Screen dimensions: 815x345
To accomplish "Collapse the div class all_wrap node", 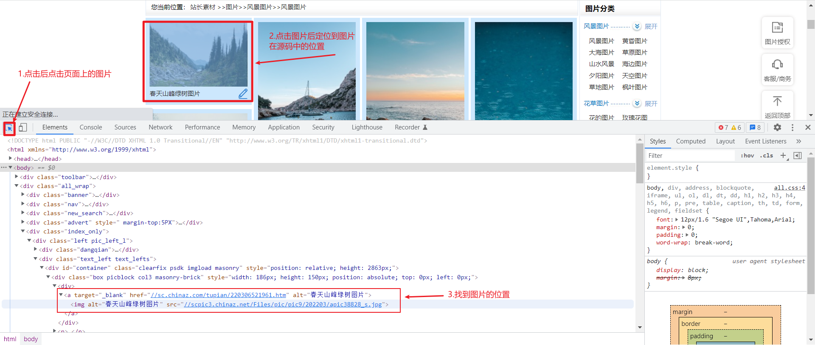I will pos(17,186).
